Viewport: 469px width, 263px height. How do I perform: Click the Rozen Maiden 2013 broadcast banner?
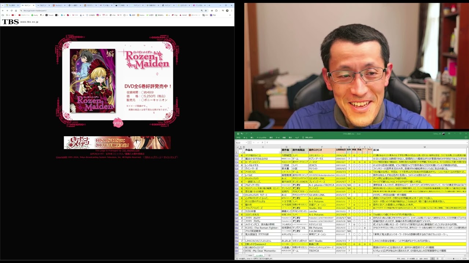(x=117, y=142)
